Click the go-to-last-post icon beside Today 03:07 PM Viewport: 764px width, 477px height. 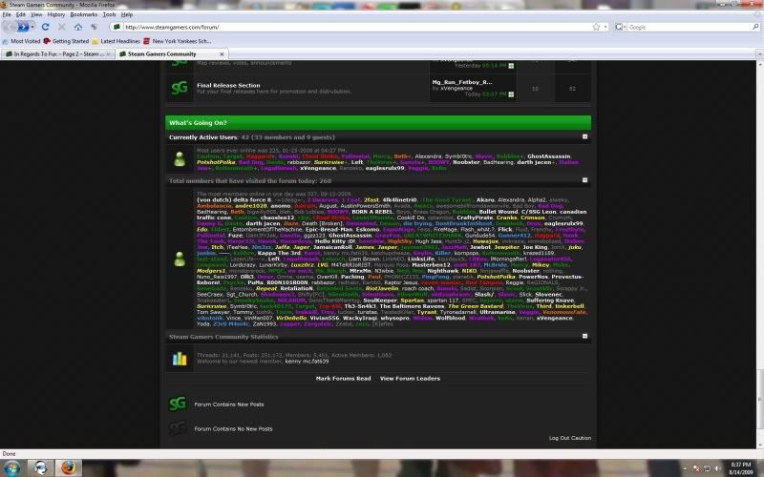point(511,94)
